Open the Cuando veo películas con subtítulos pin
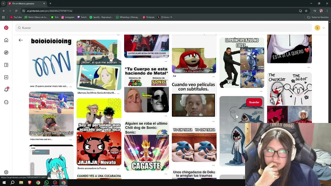Viewport: 331px width, 186px height. click(x=194, y=100)
